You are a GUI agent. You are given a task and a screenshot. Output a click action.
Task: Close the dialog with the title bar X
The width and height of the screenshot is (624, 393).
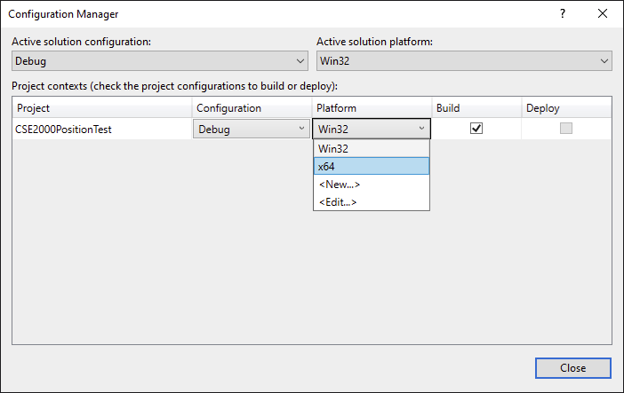(603, 14)
